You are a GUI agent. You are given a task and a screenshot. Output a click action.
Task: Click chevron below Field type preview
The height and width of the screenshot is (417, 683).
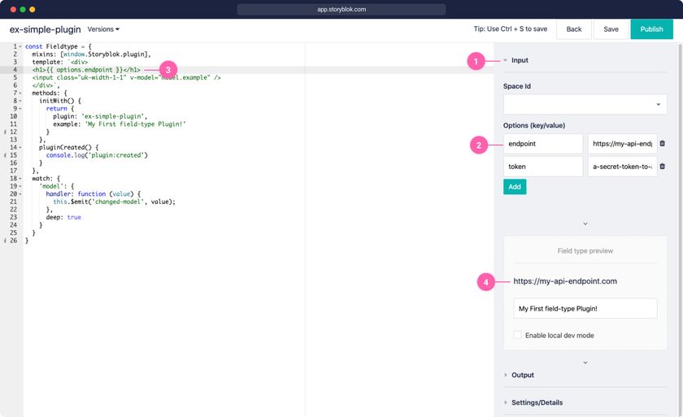click(585, 363)
